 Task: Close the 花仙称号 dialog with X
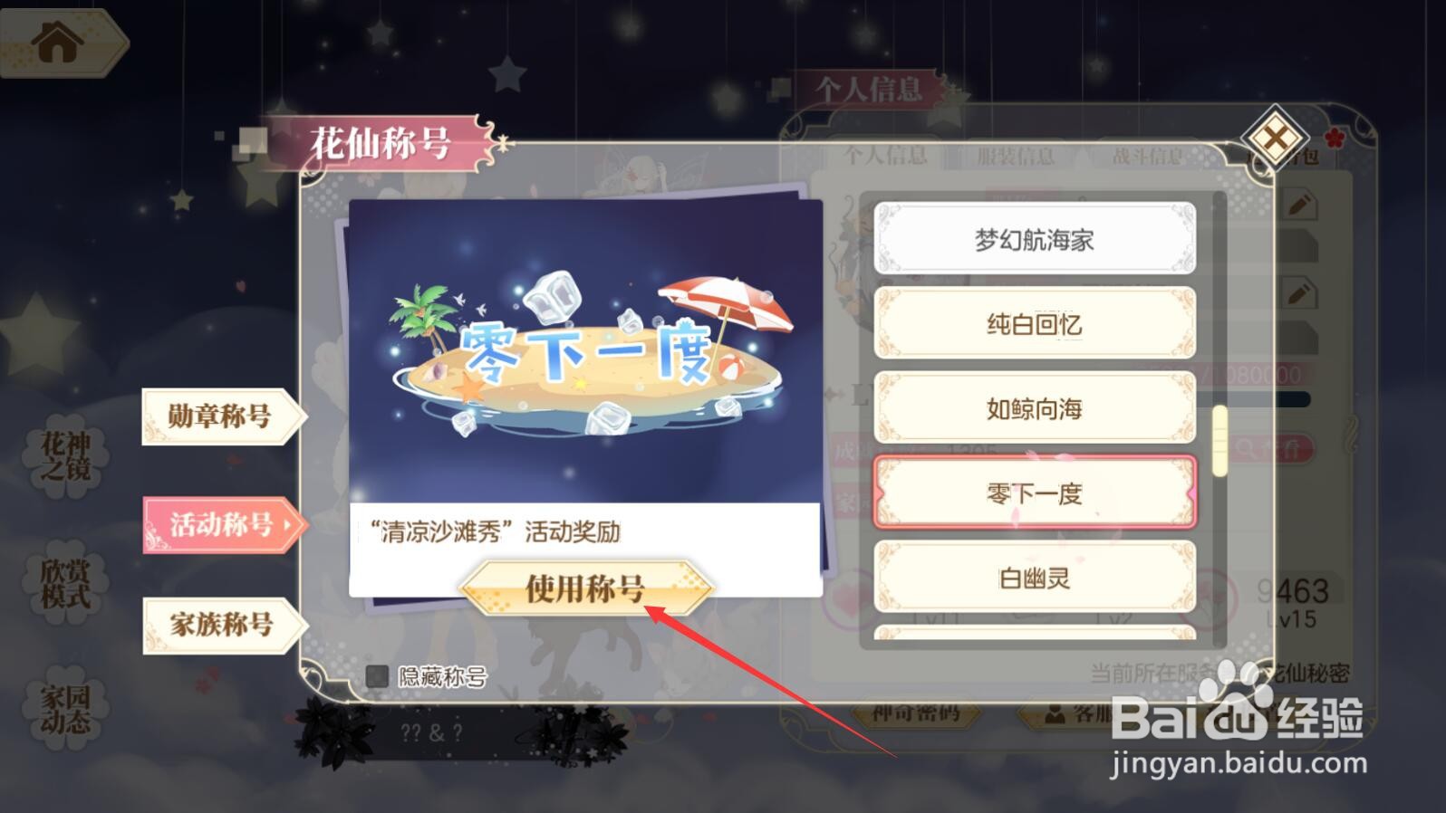click(x=1275, y=139)
